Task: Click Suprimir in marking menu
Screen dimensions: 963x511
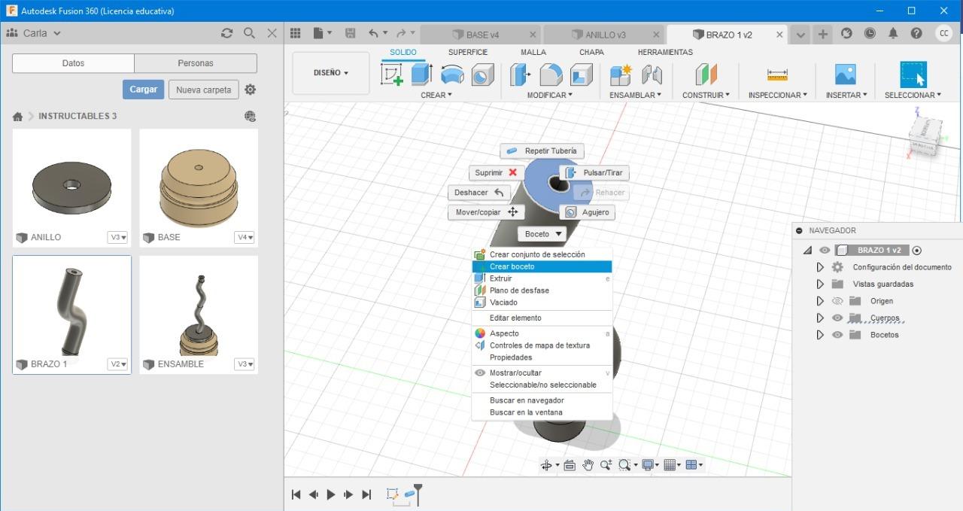Action: tap(497, 173)
